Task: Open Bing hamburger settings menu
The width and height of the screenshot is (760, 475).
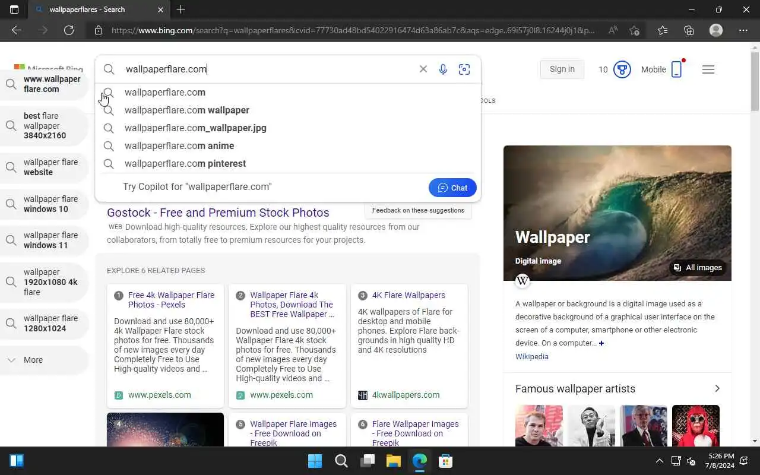Action: click(x=708, y=69)
